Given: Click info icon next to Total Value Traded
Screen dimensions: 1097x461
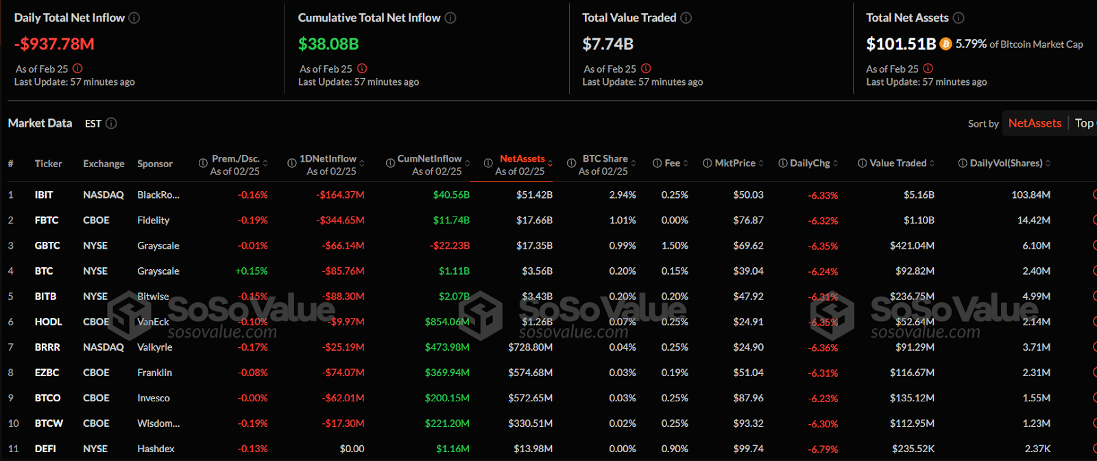Looking at the screenshot, I should [686, 18].
